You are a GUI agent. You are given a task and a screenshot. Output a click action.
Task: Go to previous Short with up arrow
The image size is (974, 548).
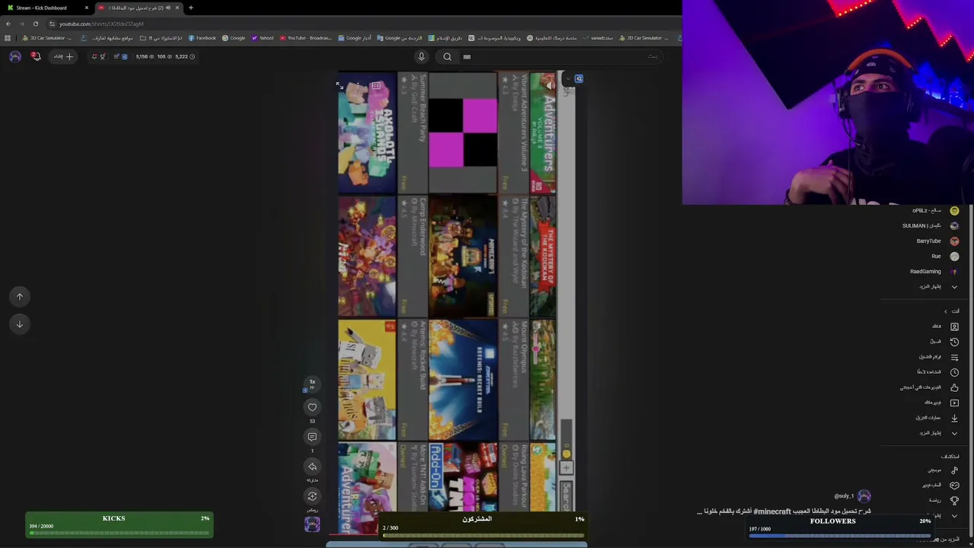pyautogui.click(x=20, y=297)
